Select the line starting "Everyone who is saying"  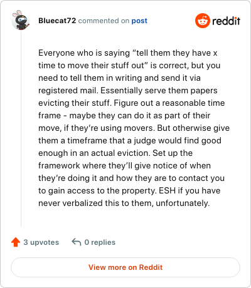tap(128, 53)
